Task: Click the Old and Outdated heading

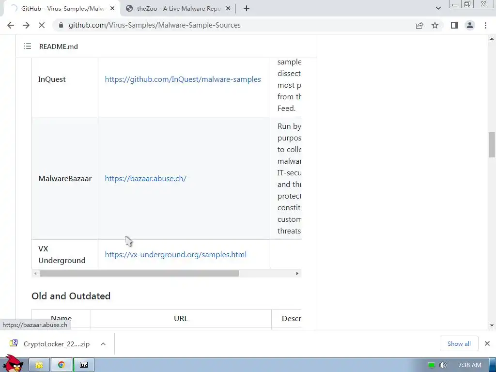Action: coord(71,296)
